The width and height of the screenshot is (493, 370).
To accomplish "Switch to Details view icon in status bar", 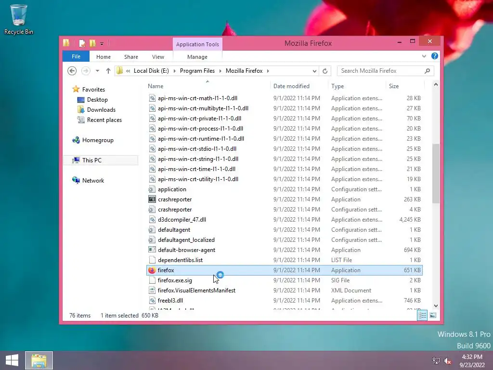I will click(x=422, y=315).
